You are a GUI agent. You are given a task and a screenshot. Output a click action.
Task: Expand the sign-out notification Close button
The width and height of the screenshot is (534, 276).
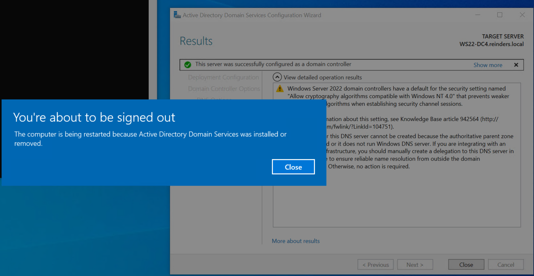pos(293,167)
